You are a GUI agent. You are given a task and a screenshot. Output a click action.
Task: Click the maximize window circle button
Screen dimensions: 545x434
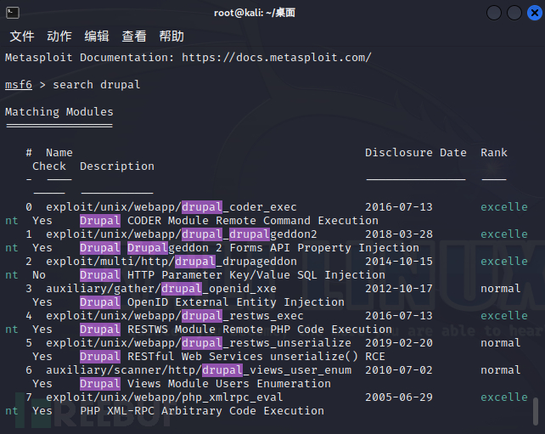coord(514,14)
